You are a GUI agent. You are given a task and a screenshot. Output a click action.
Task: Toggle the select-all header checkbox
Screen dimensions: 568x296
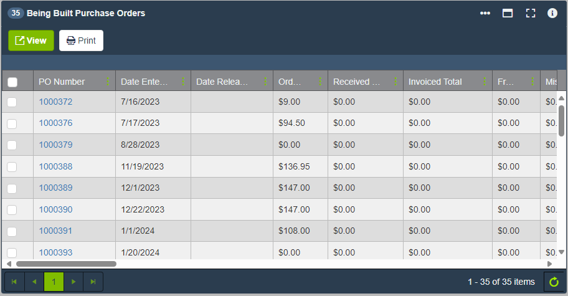pos(12,82)
